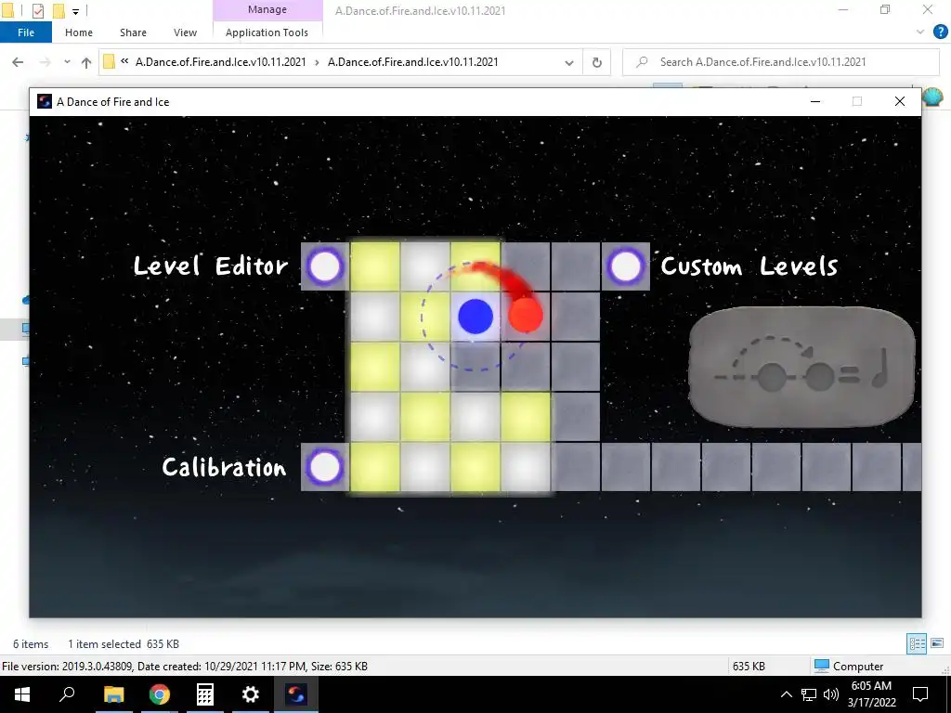The height and width of the screenshot is (713, 951).
Task: Click the Level Editor label
Action: (210, 266)
